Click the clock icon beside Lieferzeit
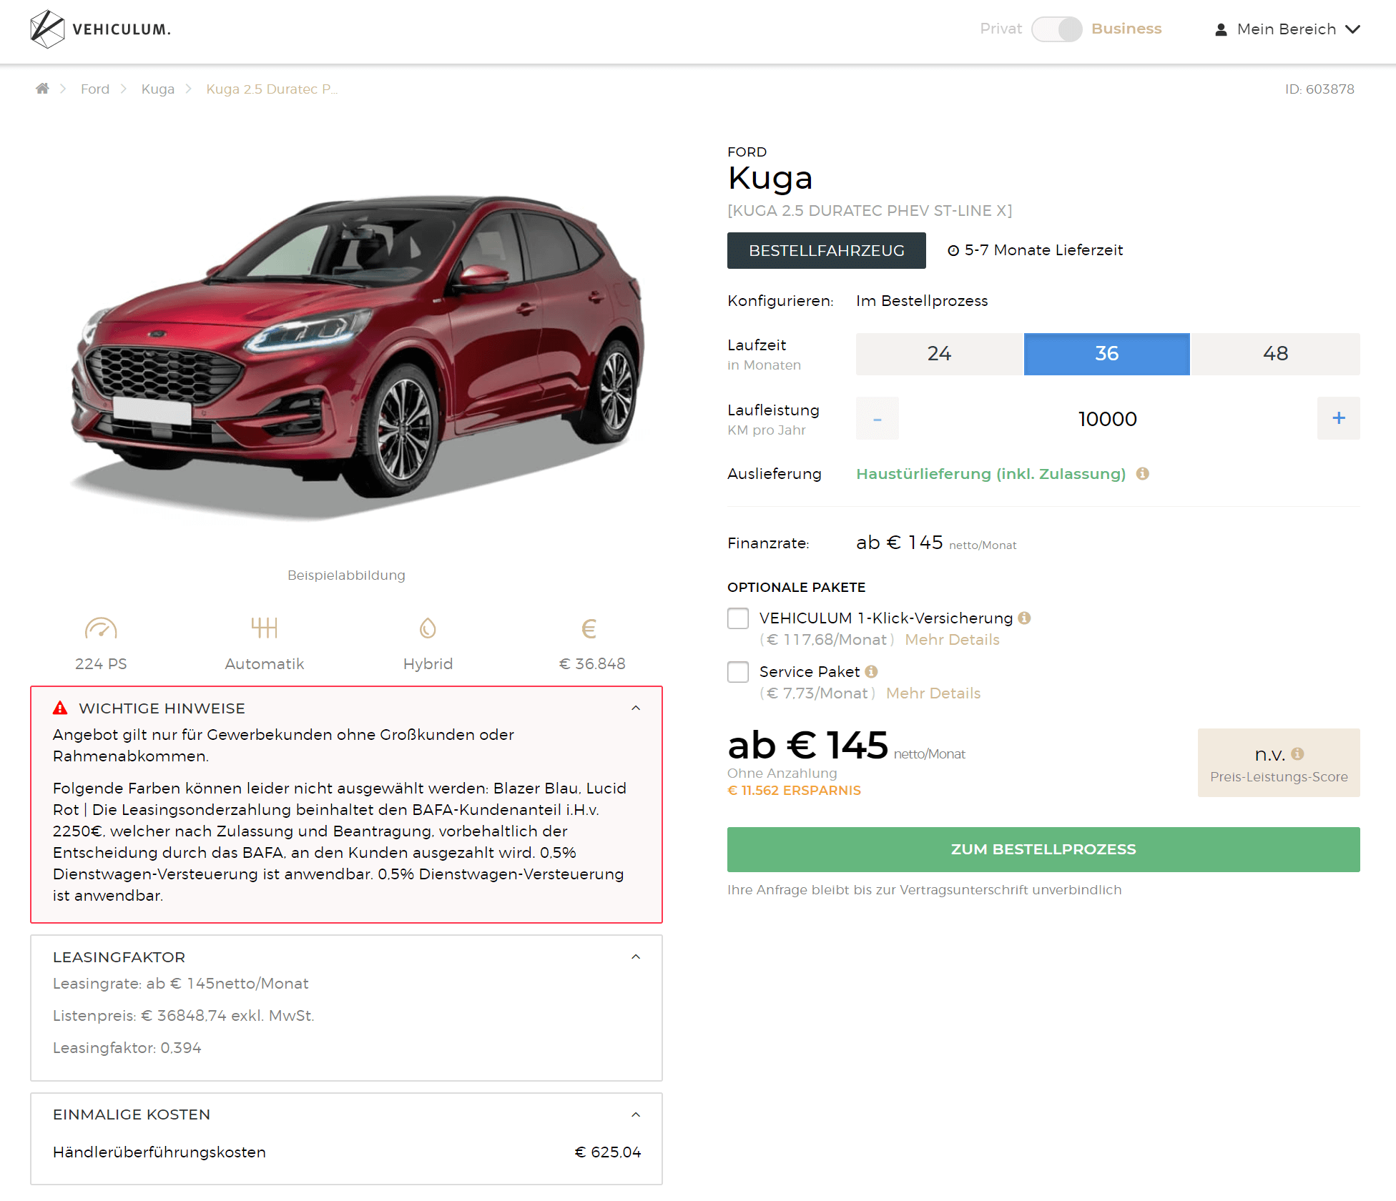1396x1201 pixels. [953, 250]
